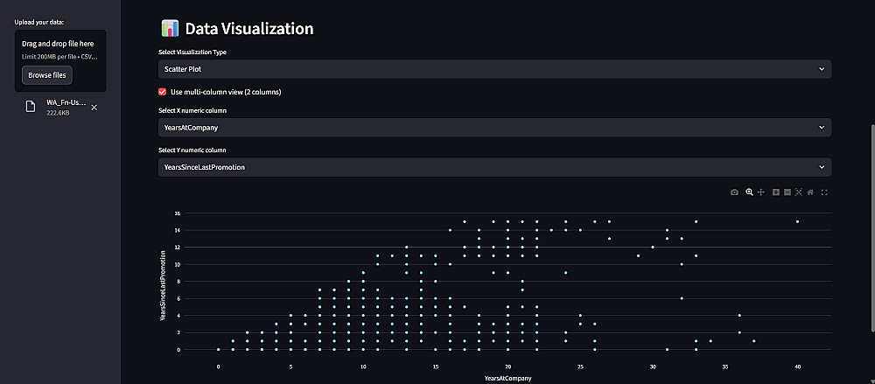Activate the Pan tool in chart toolbar

coord(761,192)
